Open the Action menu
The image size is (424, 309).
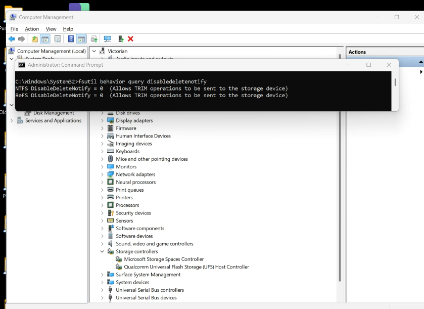tap(32, 29)
